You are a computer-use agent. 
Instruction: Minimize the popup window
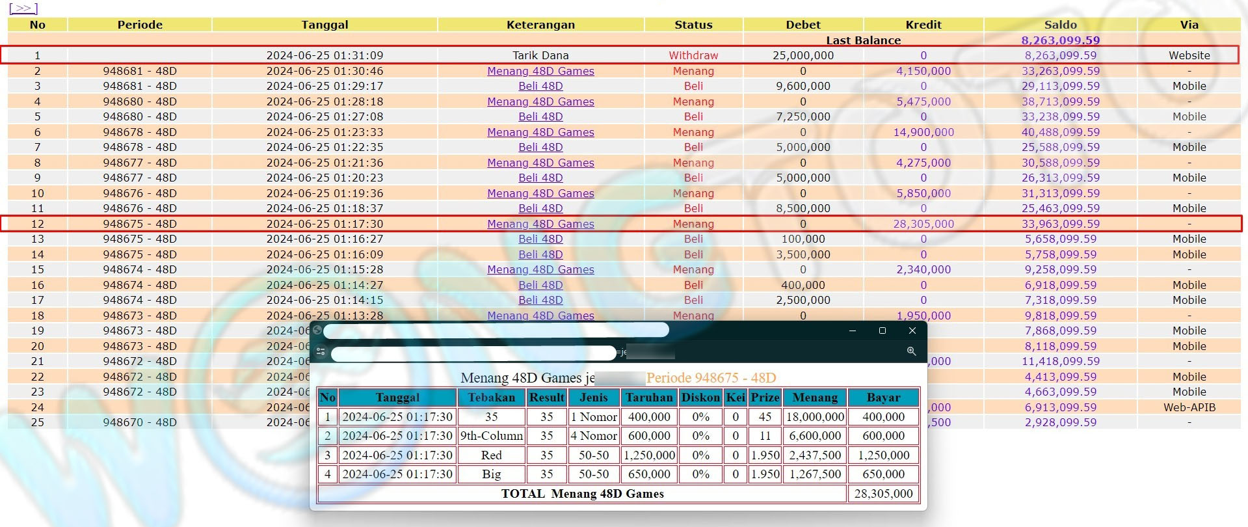[x=852, y=331]
